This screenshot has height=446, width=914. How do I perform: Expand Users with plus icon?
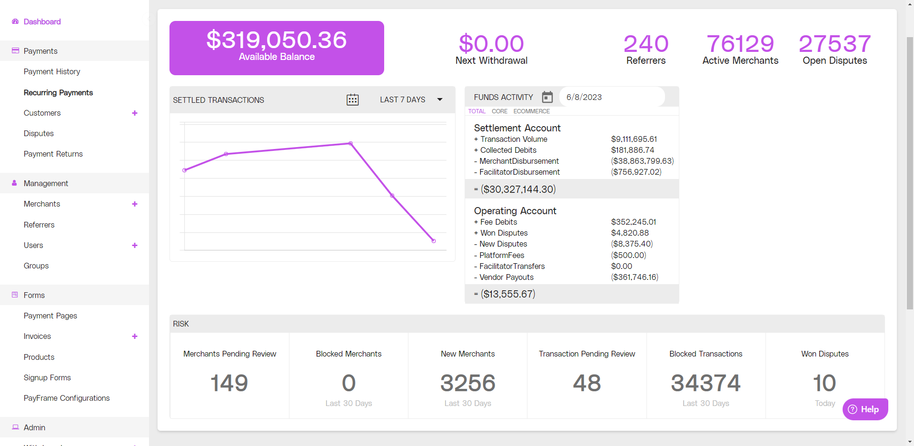tap(135, 245)
